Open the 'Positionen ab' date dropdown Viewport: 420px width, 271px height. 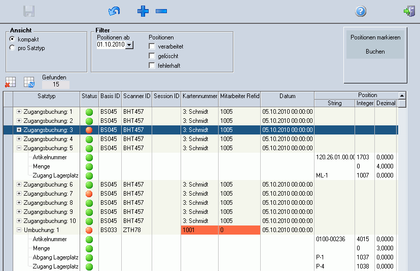(x=129, y=46)
